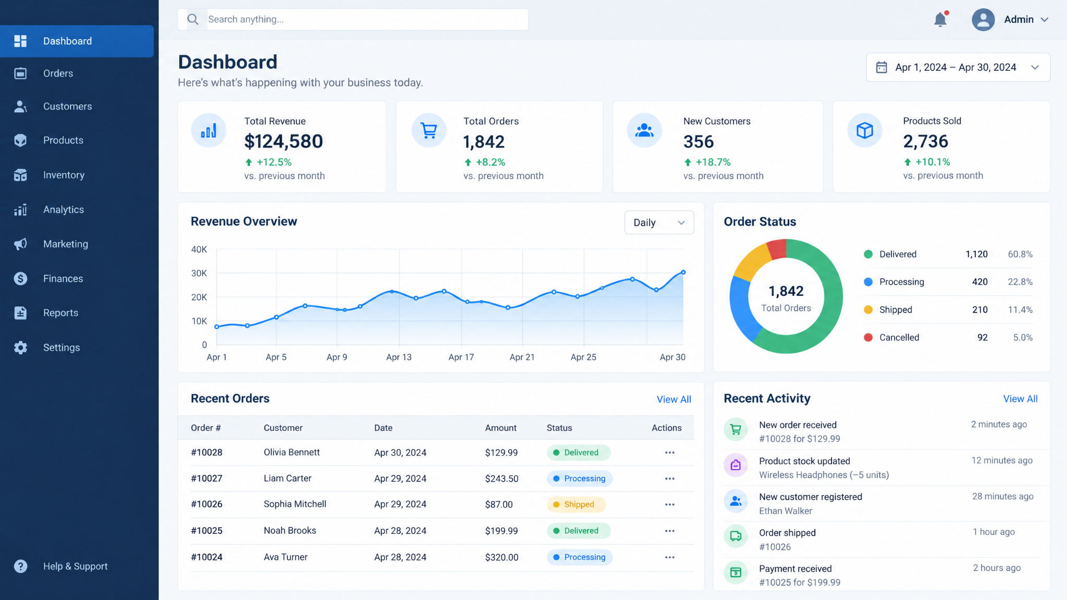This screenshot has width=1067, height=600.
Task: Click the Product stock updated bag icon
Action: click(736, 465)
